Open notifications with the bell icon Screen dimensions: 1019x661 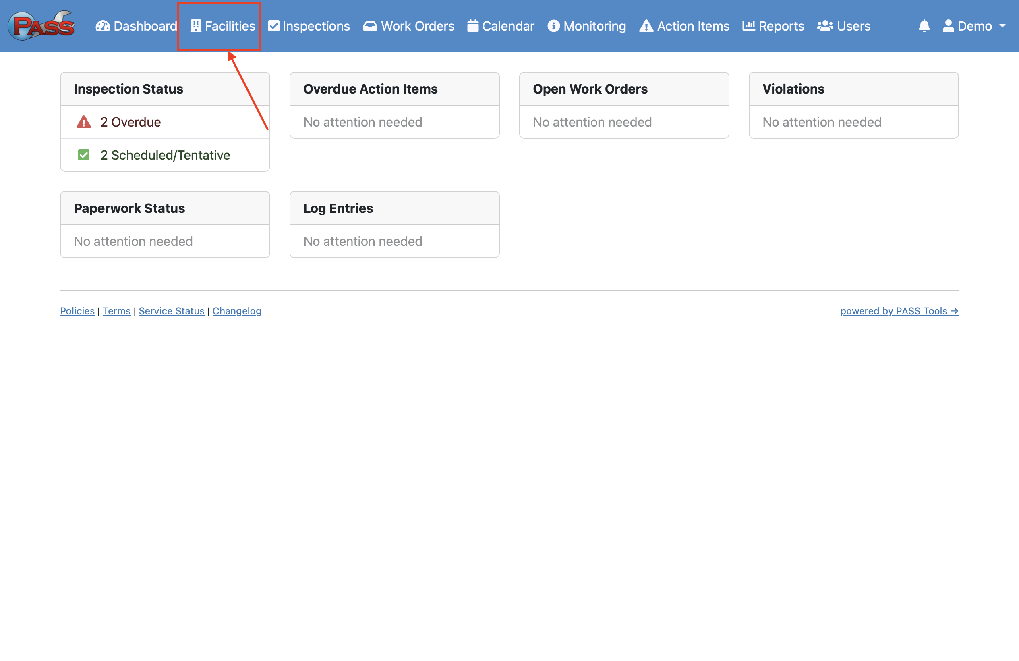click(924, 26)
